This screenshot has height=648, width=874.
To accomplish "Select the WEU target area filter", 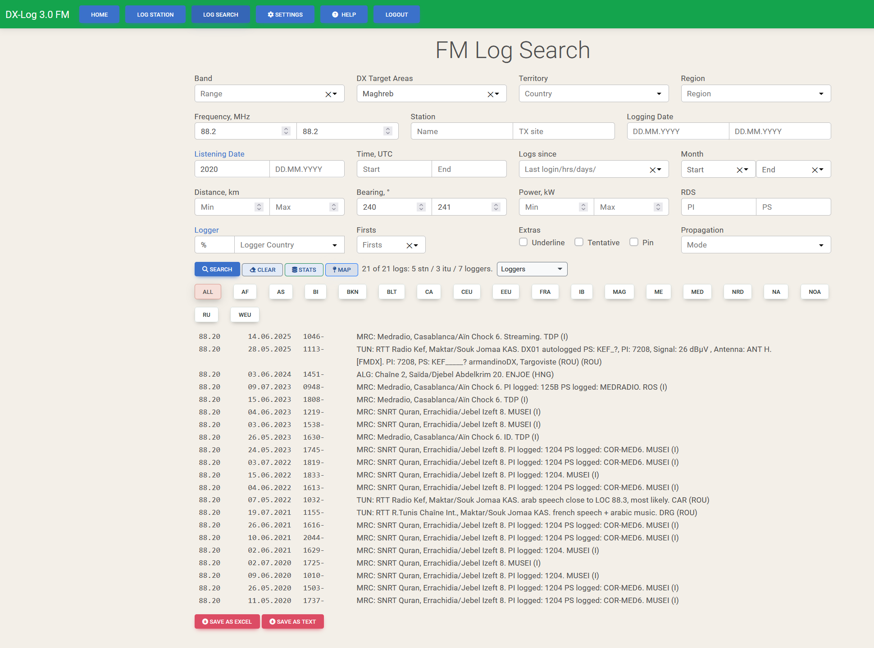I will pyautogui.click(x=245, y=315).
